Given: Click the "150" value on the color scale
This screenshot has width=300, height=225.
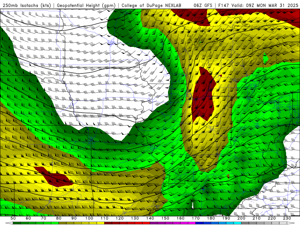Looking at the screenshot, I should coord(165,218).
